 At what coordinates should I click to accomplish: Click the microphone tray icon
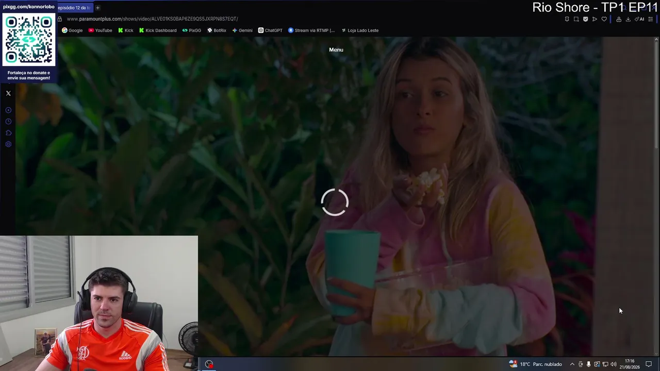point(589,364)
